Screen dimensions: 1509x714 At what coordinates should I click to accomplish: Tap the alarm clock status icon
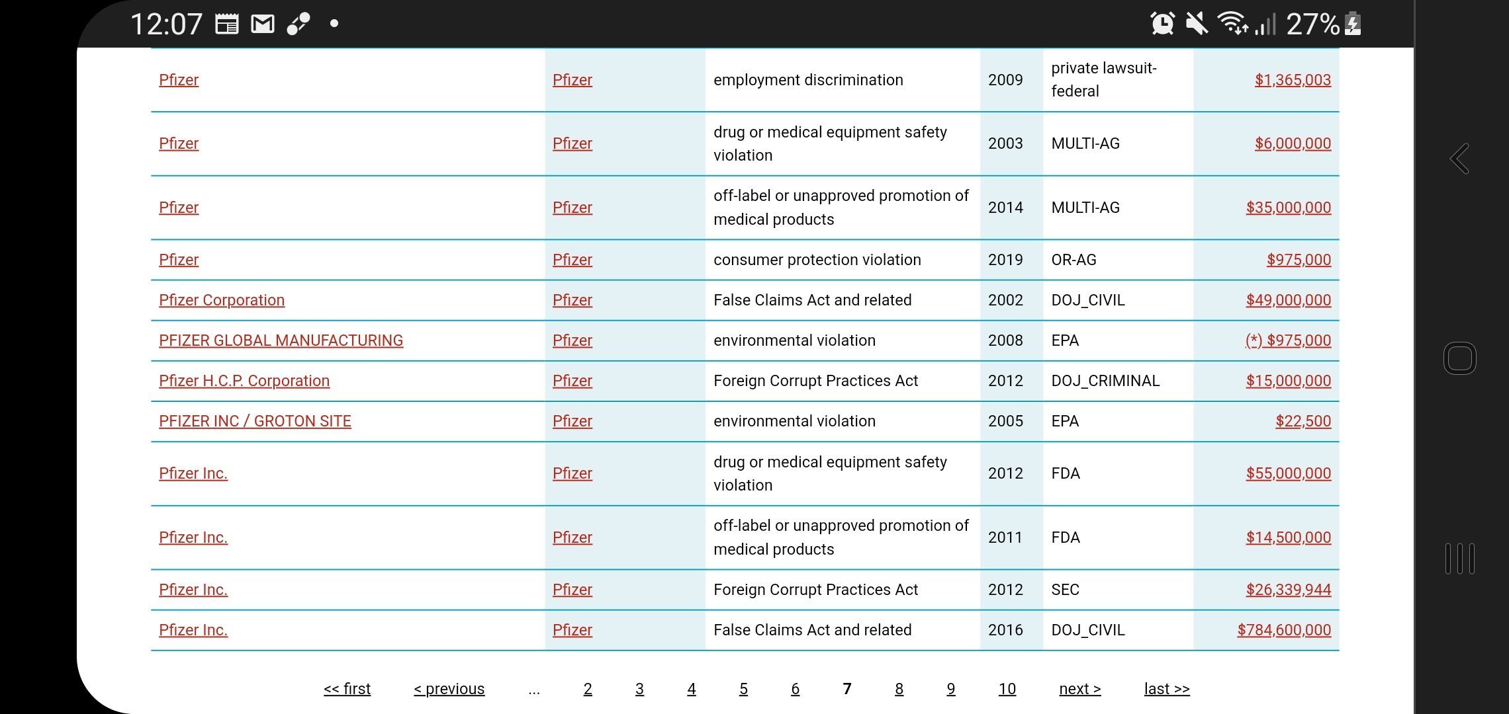(x=1163, y=24)
